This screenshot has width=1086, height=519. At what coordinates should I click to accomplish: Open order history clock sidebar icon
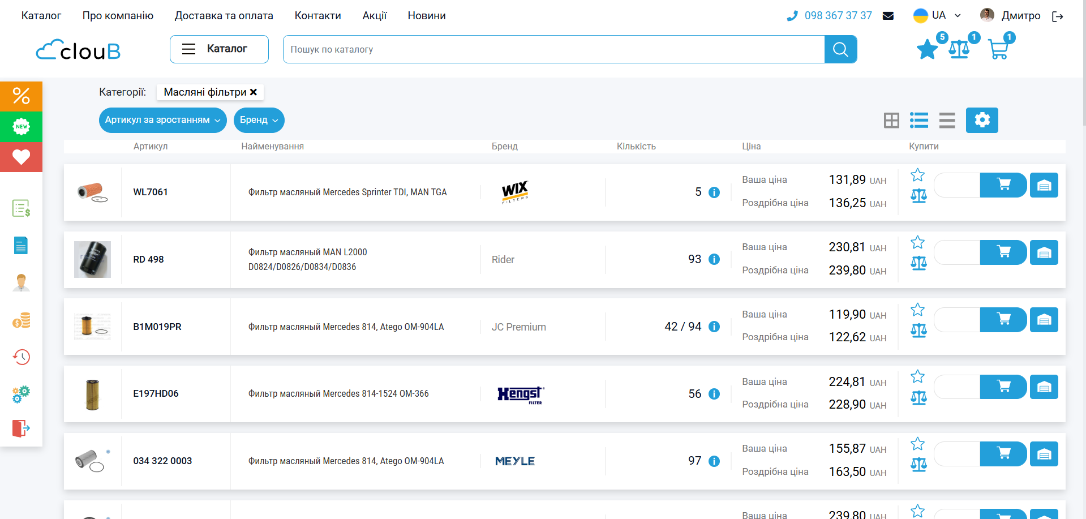point(21,357)
